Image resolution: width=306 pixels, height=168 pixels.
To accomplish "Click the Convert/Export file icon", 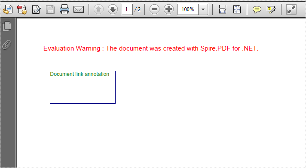I will pyautogui.click(x=8, y=9).
